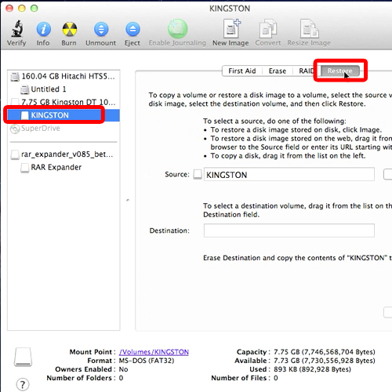Click the empty Destination field
The width and height of the screenshot is (392, 392).
click(x=289, y=230)
